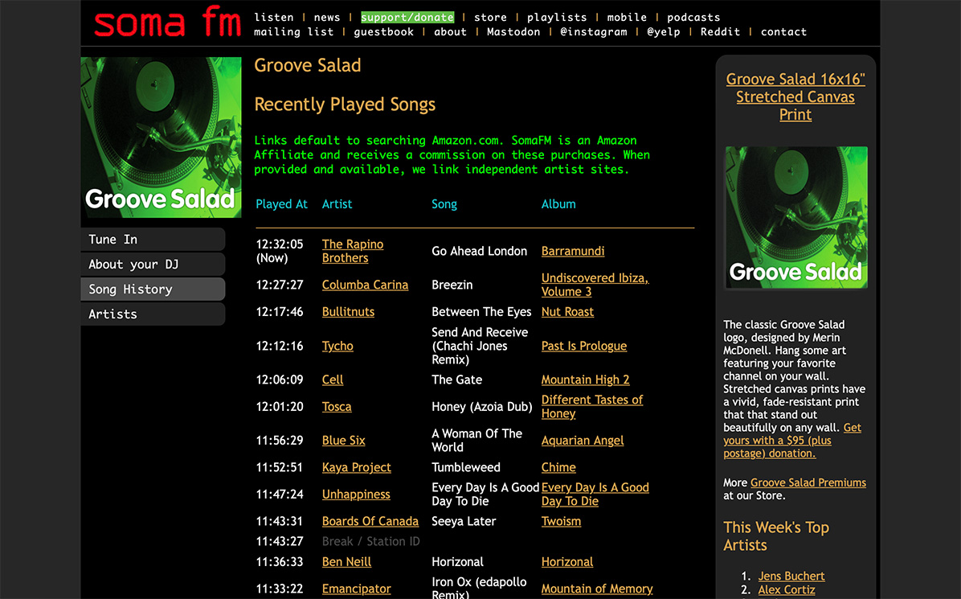The height and width of the screenshot is (599, 961).
Task: Open the Unhappiness artist link
Action: tap(356, 494)
